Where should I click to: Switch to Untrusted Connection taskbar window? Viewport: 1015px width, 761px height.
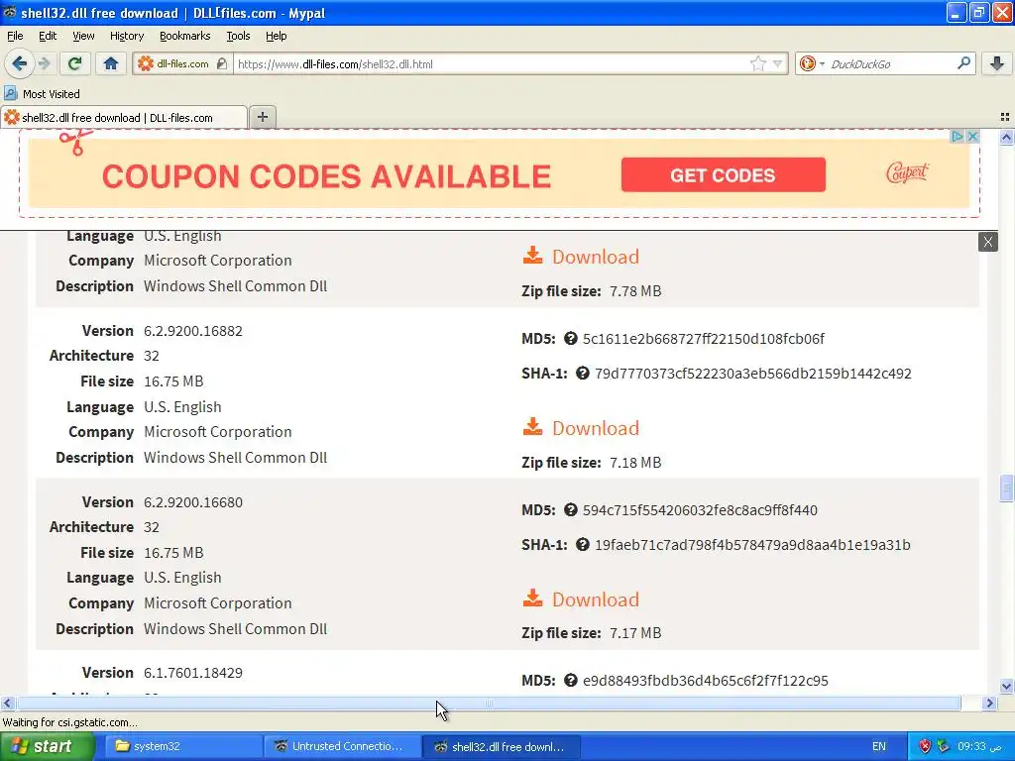pyautogui.click(x=342, y=746)
